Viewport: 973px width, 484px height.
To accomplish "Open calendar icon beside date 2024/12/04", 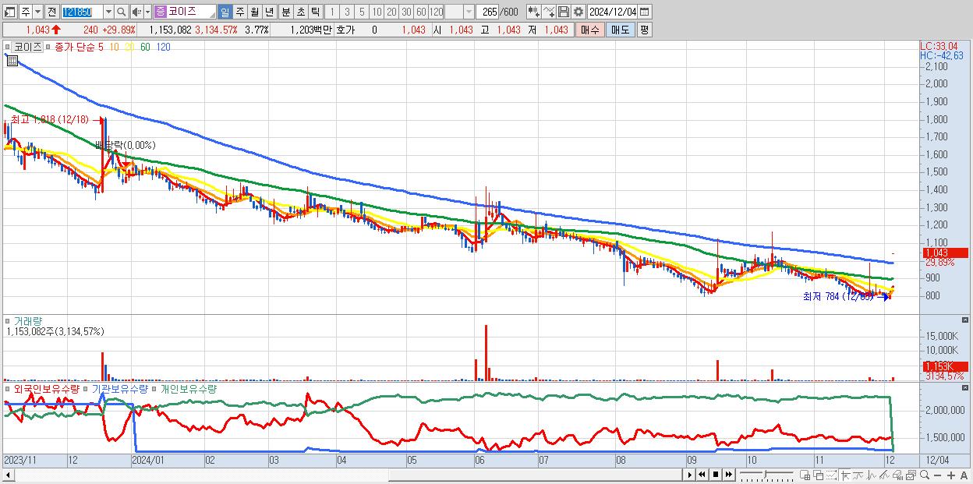I will [644, 12].
